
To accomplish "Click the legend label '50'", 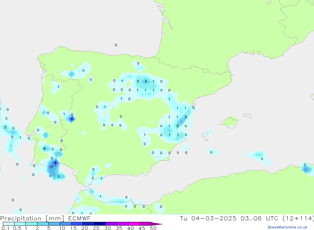I will [153, 228].
